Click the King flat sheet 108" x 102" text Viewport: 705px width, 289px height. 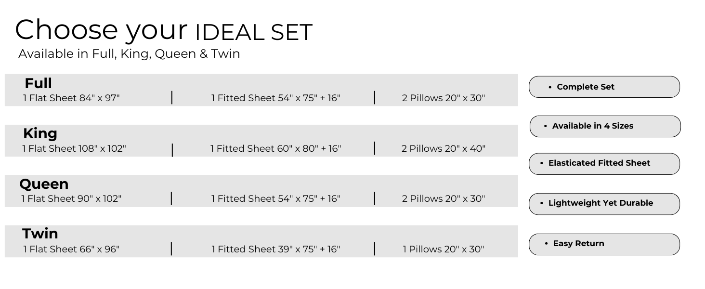[74, 149]
